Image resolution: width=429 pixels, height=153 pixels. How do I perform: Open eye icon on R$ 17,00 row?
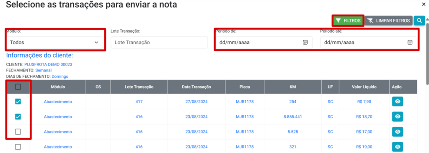[x=398, y=132]
